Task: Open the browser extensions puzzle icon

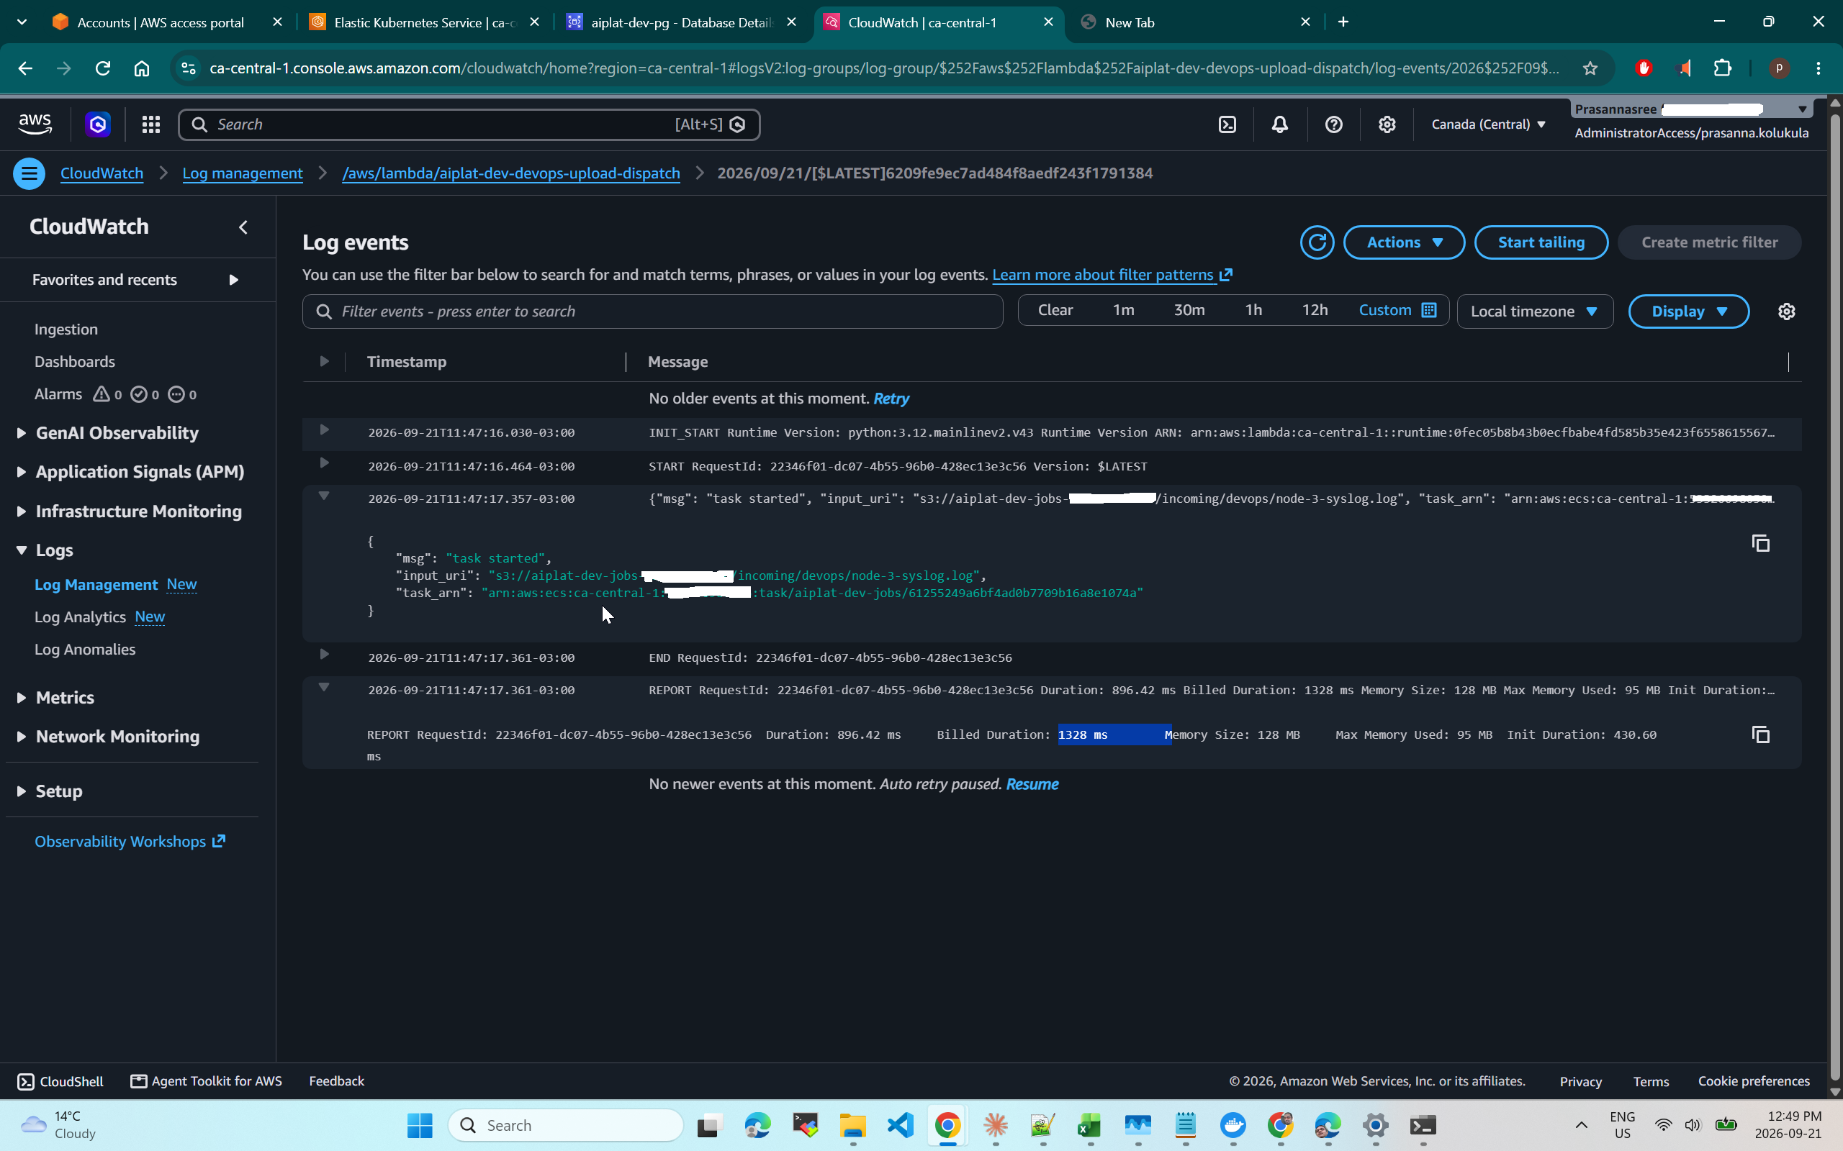Action: (x=1723, y=68)
